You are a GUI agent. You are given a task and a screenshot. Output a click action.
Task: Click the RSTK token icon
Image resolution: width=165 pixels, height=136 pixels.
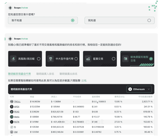pyautogui.click(x=12, y=122)
